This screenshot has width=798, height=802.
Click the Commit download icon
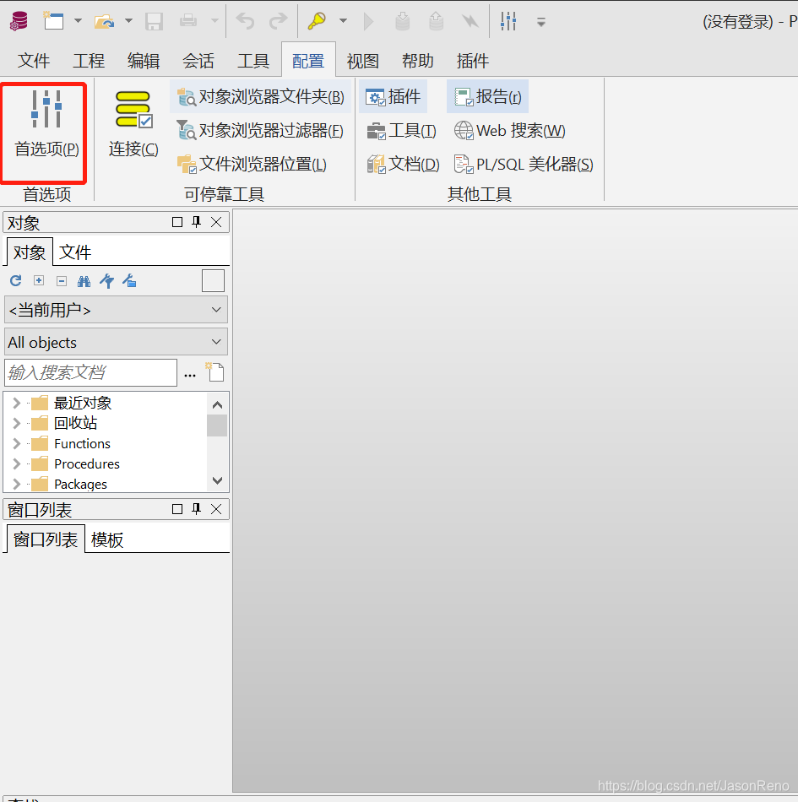(403, 21)
